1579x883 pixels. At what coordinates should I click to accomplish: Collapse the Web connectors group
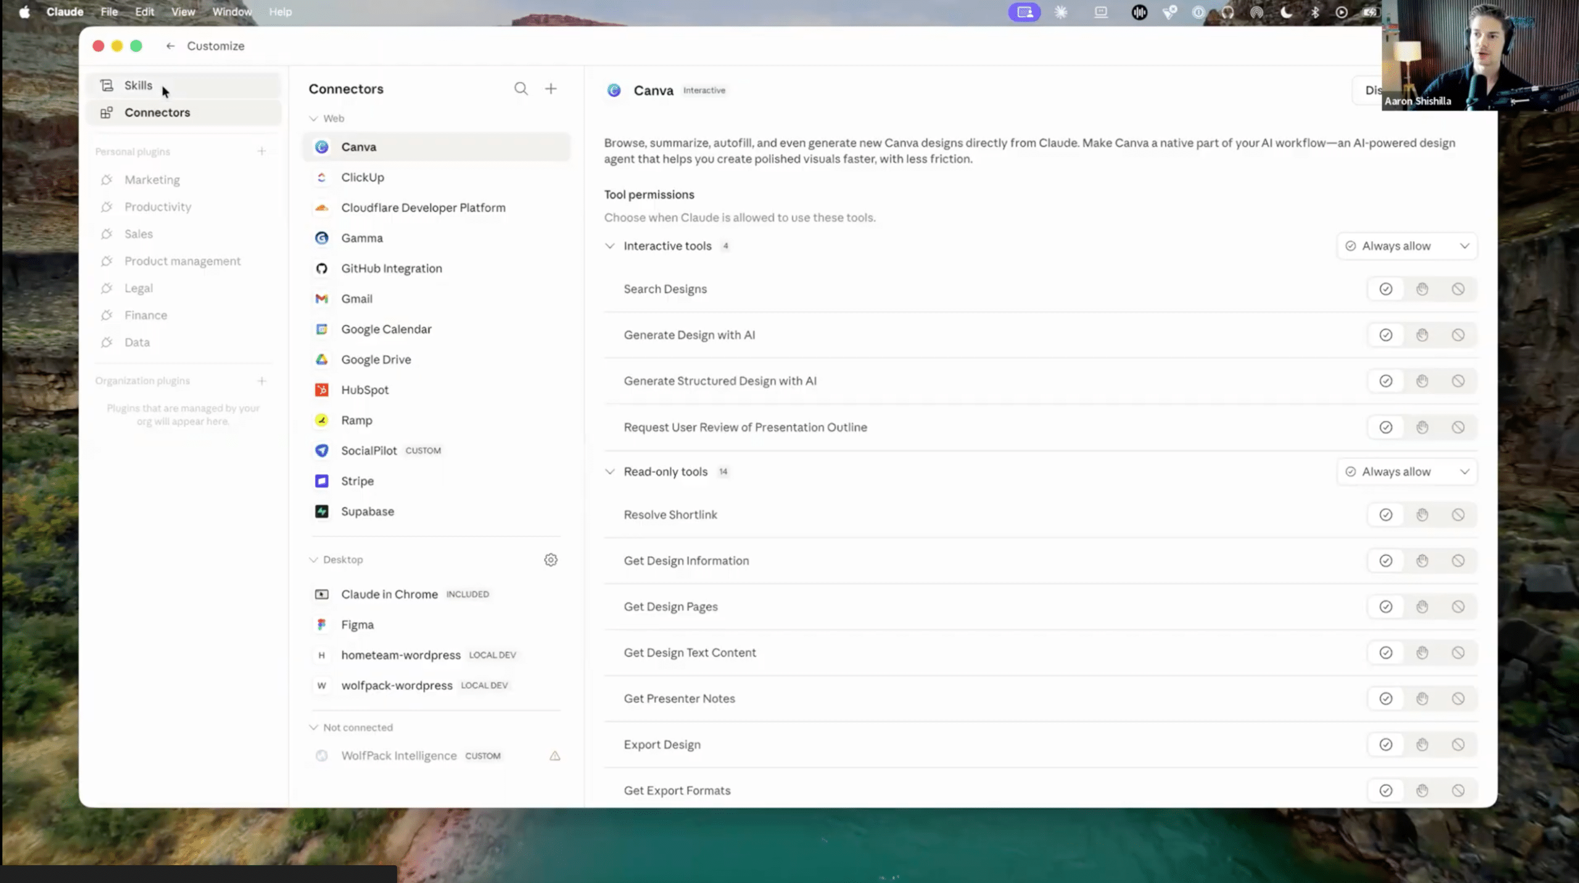pyautogui.click(x=313, y=118)
